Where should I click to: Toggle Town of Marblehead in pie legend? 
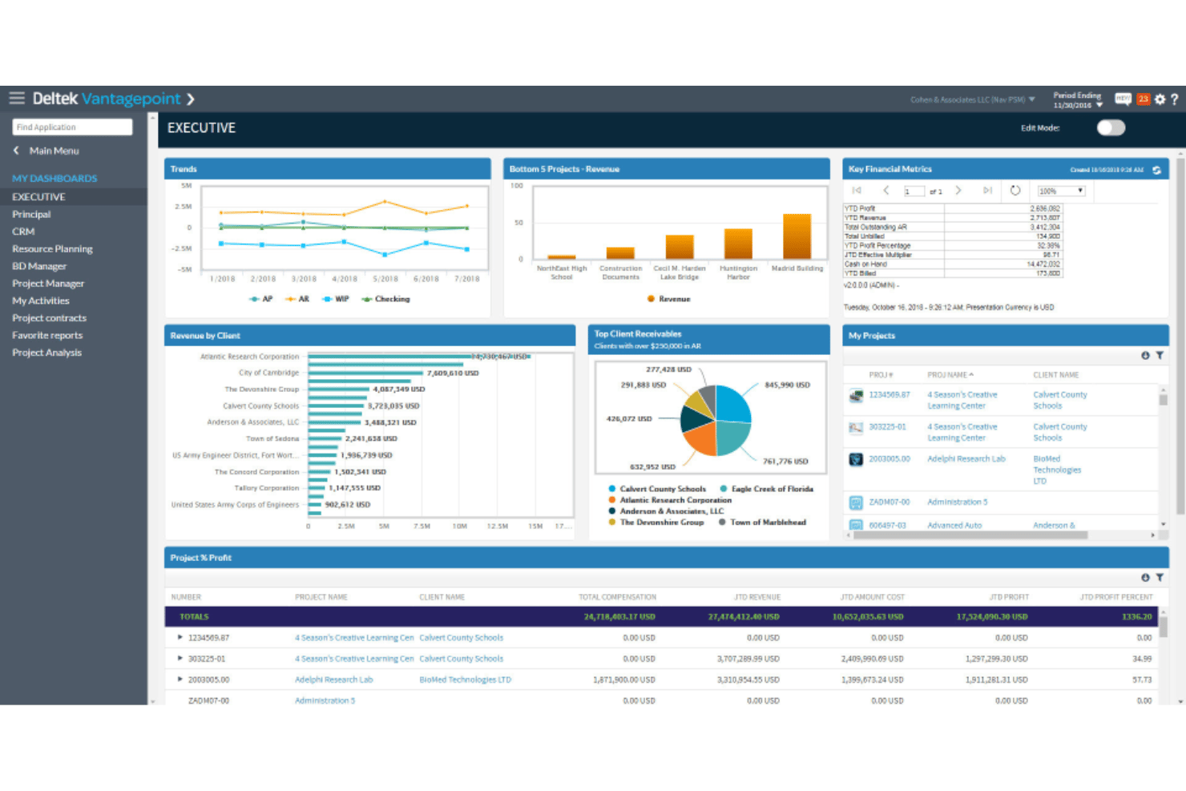pyautogui.click(x=762, y=523)
